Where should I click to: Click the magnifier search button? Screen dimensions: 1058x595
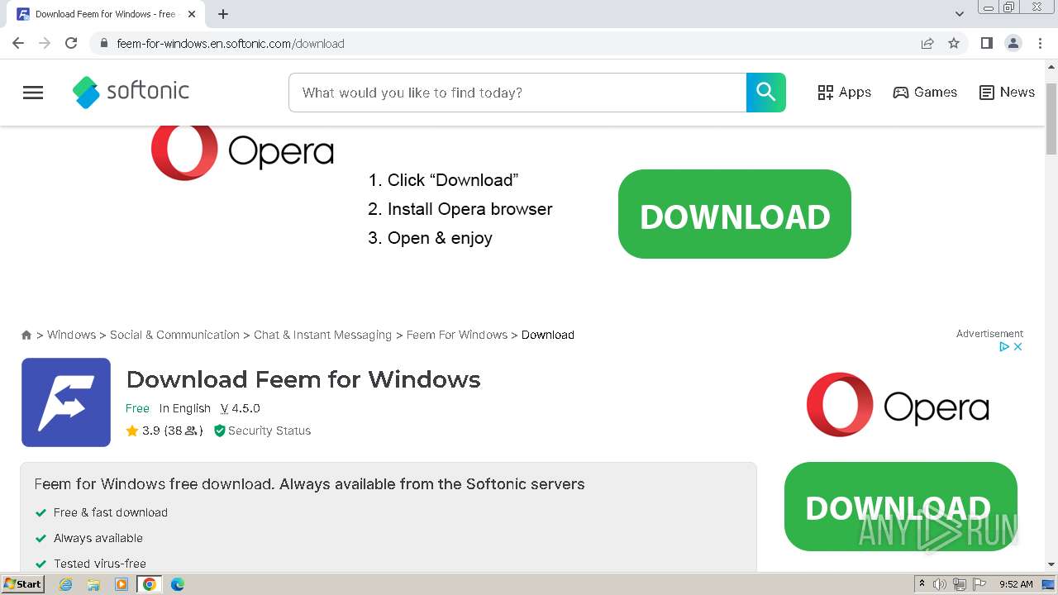pos(765,93)
